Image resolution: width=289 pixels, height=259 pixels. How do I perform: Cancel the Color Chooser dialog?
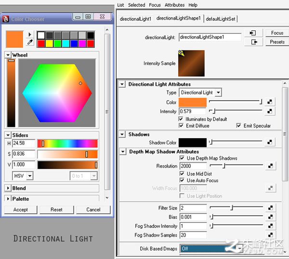[x=93, y=209]
